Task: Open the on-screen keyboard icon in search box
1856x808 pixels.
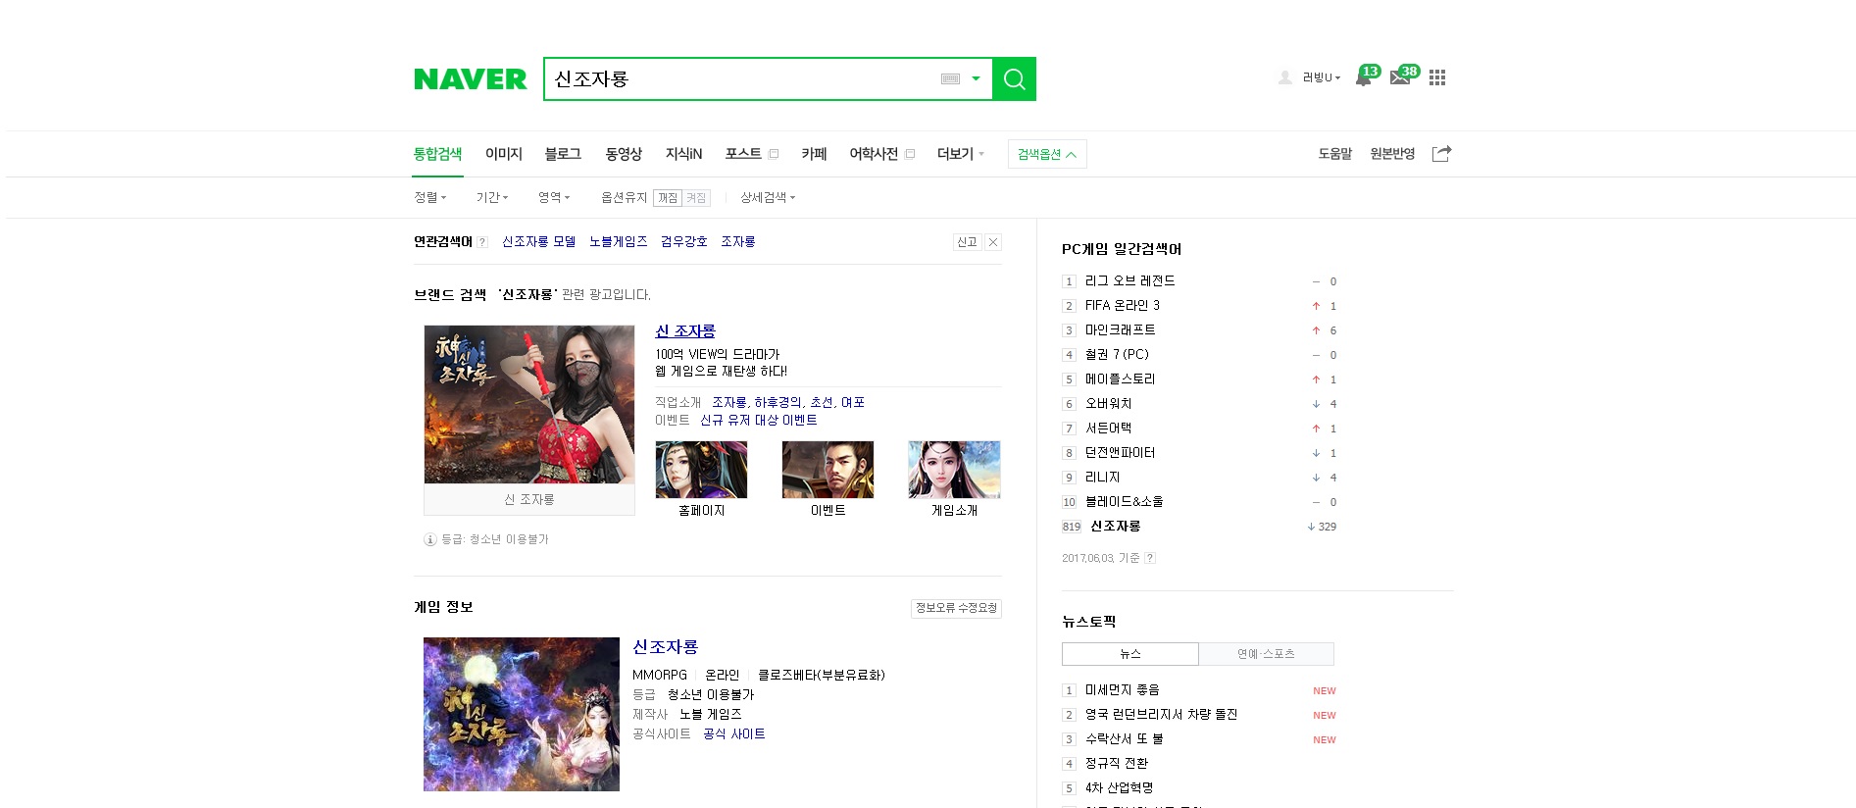Action: 950,78
